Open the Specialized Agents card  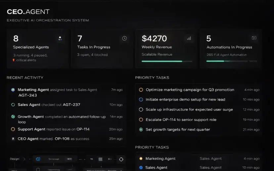click(x=38, y=49)
